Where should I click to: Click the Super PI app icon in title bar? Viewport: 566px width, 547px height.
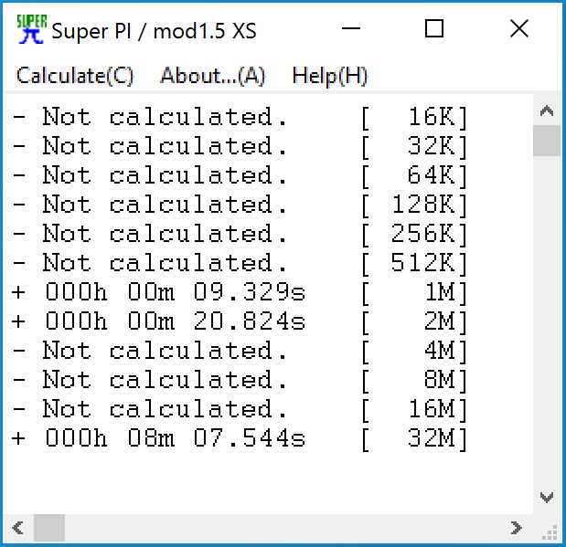[x=31, y=29]
